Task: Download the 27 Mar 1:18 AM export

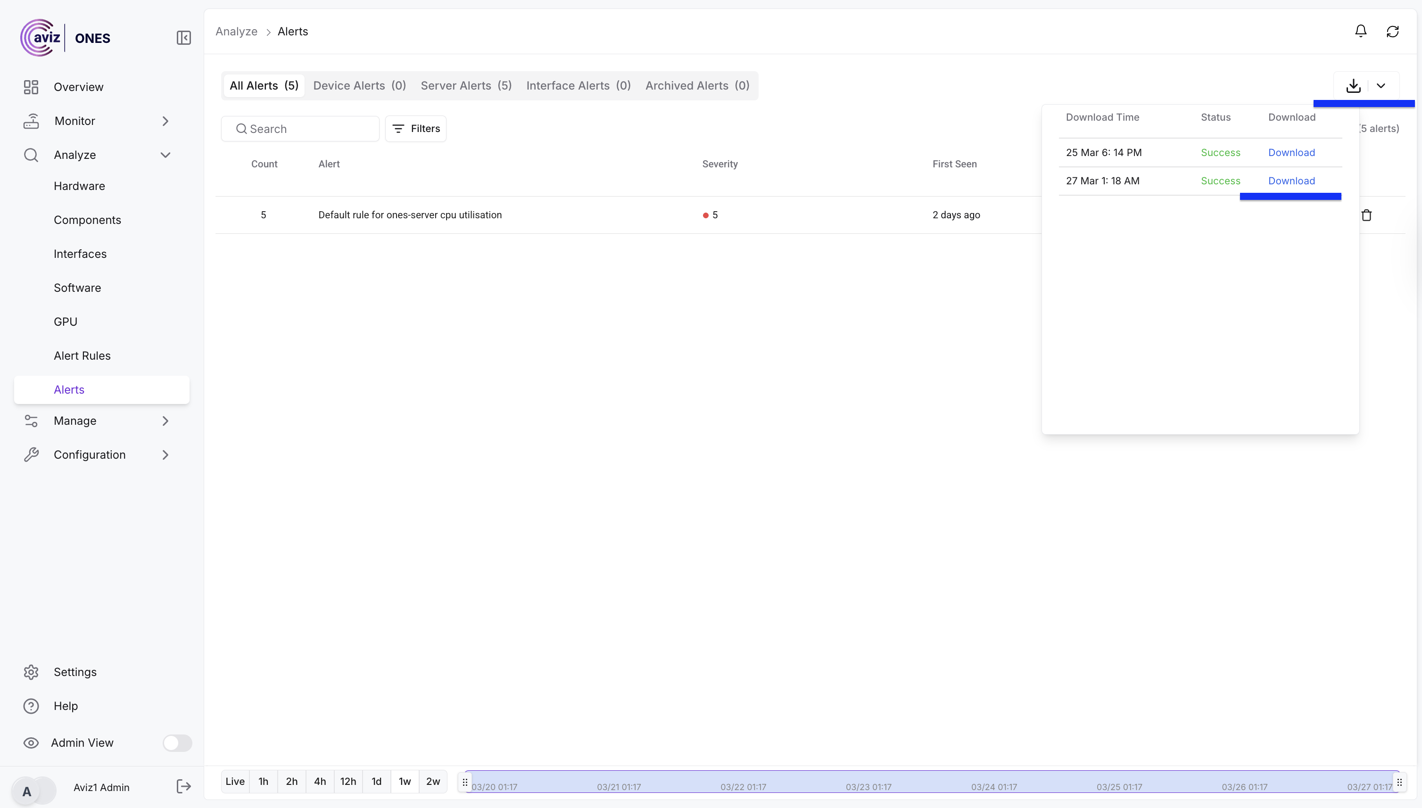Action: pyautogui.click(x=1291, y=181)
